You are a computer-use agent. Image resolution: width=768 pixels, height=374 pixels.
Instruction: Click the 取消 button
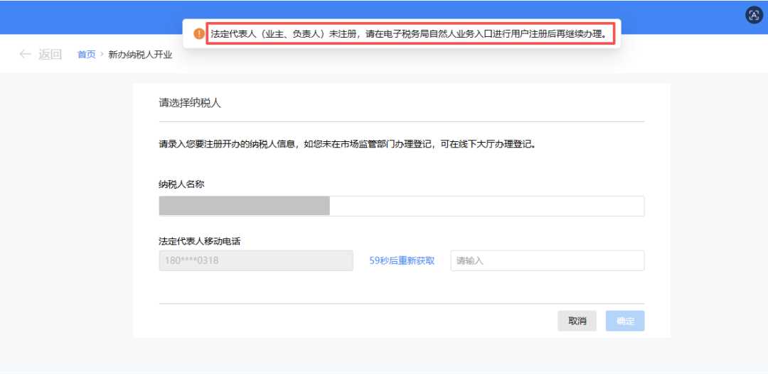click(x=577, y=321)
